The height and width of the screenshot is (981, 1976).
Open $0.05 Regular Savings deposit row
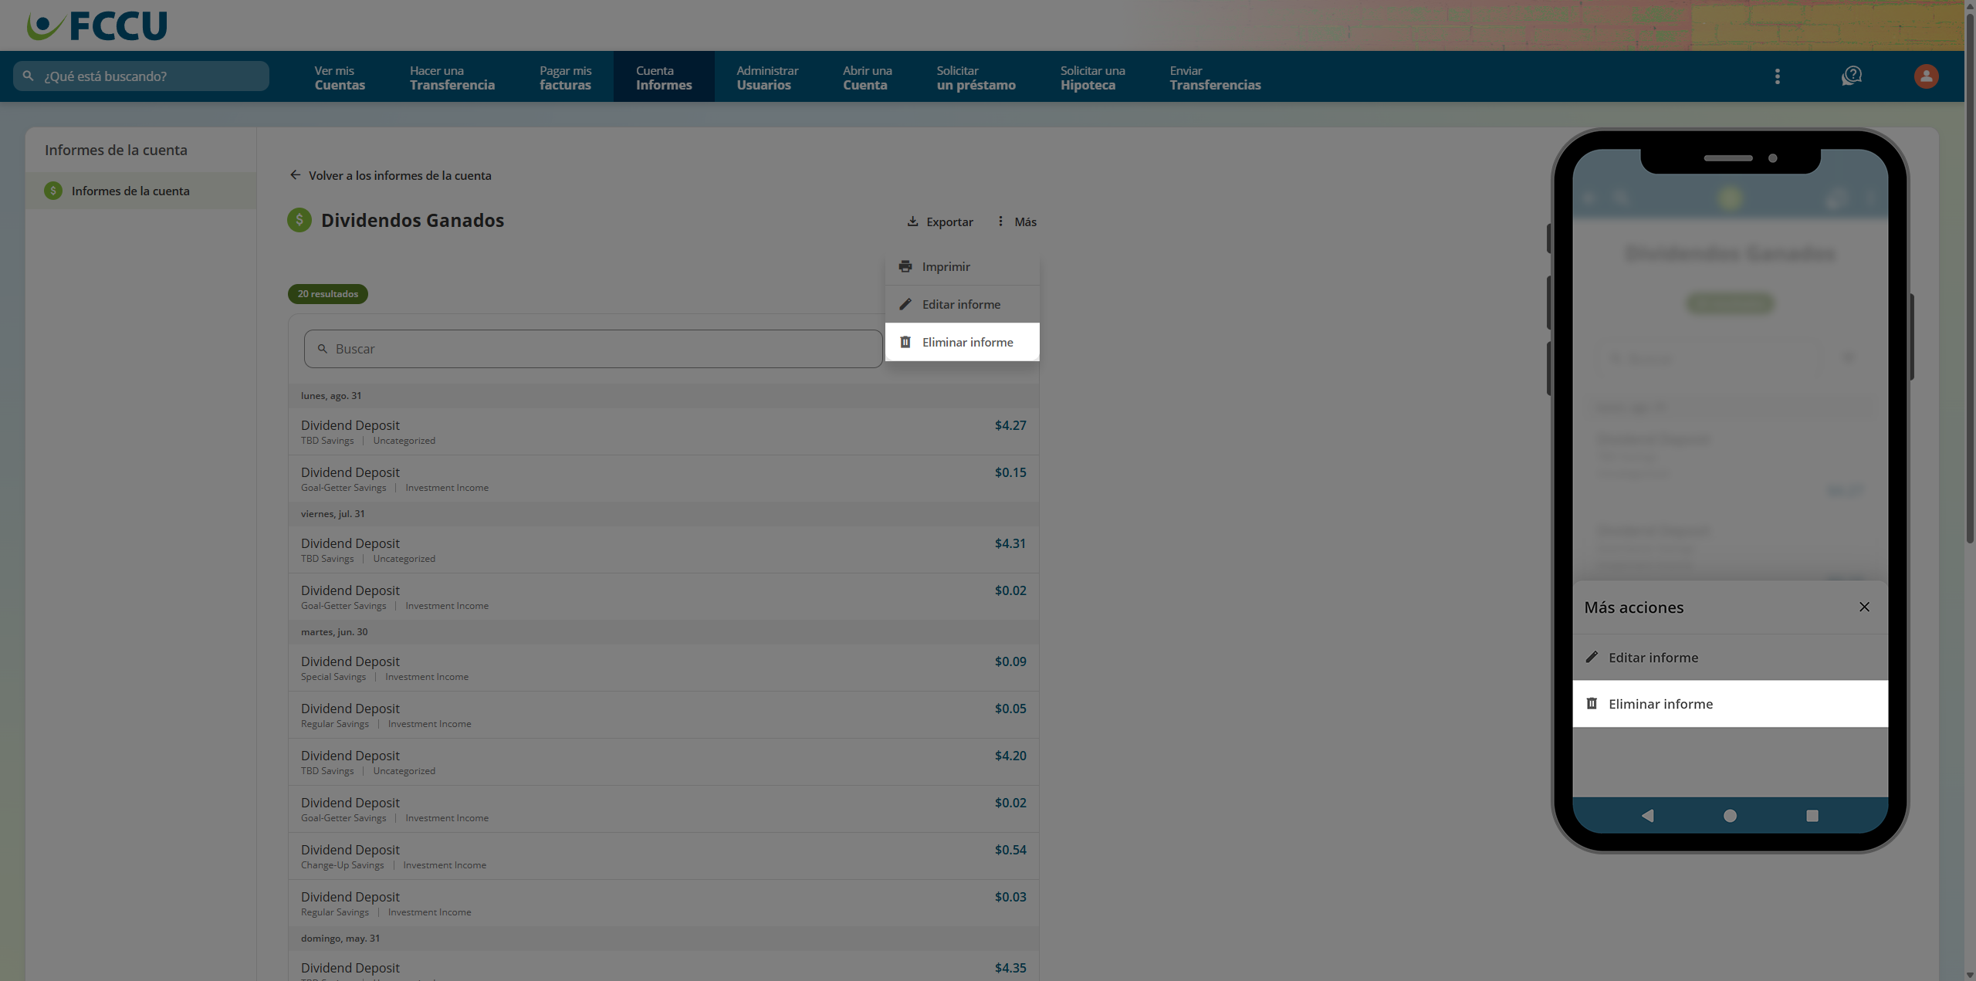(663, 715)
